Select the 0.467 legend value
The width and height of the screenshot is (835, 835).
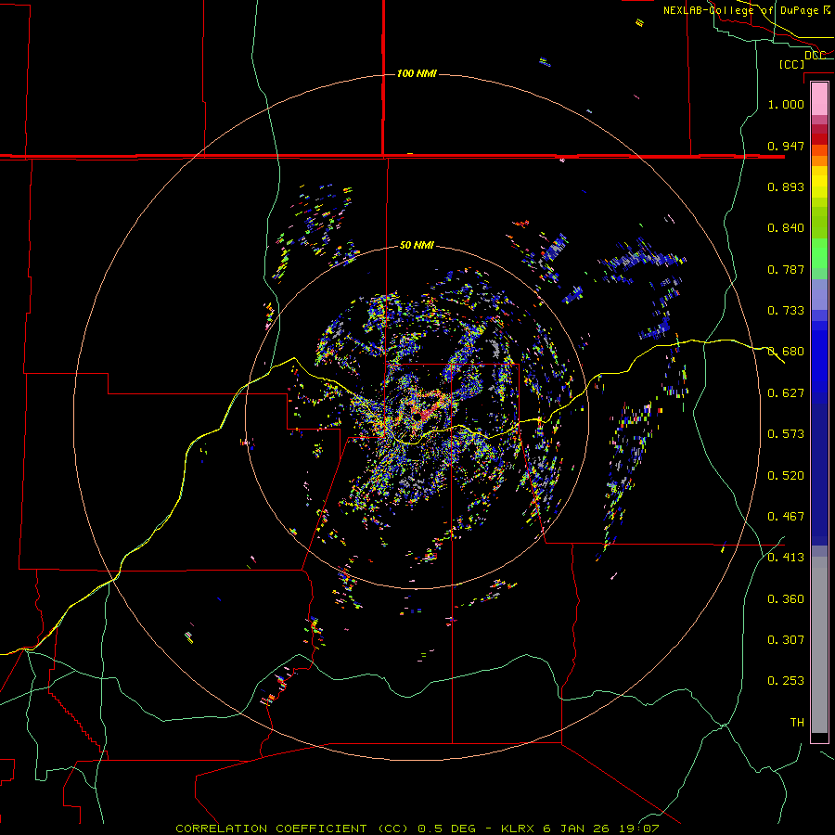pyautogui.click(x=786, y=517)
